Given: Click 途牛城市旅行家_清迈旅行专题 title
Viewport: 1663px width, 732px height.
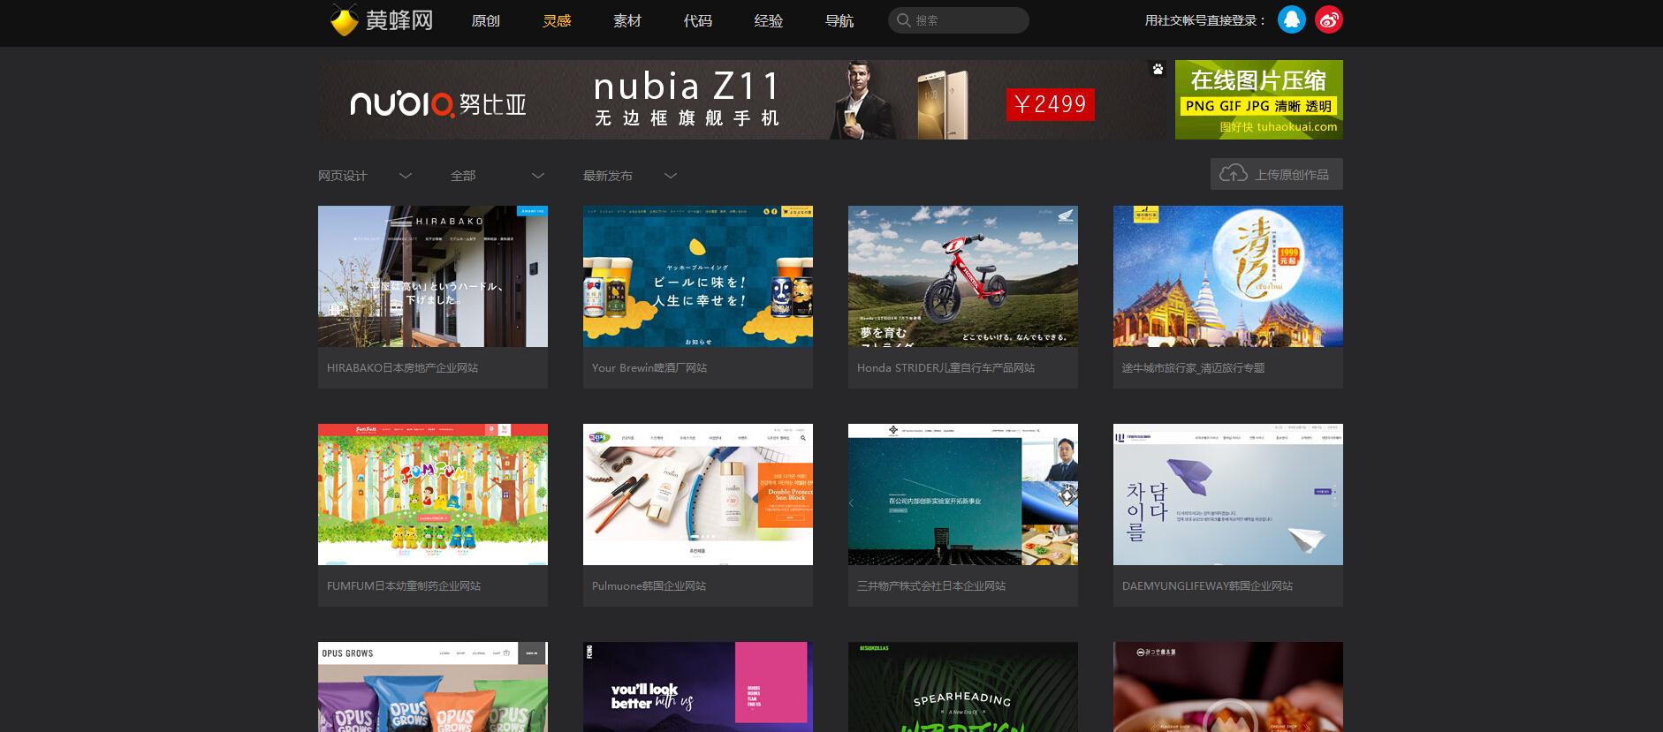Looking at the screenshot, I should (1193, 368).
